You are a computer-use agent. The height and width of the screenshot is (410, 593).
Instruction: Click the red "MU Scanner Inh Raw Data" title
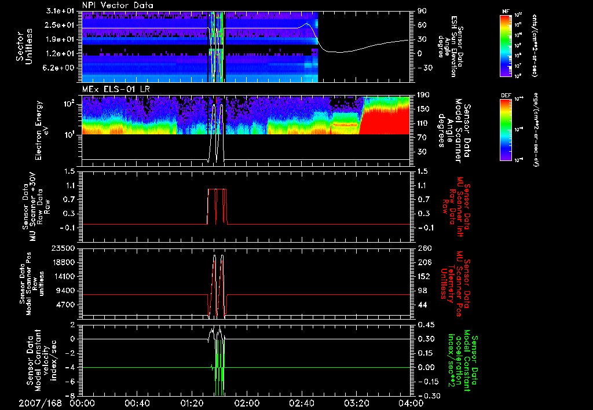[x=457, y=207]
